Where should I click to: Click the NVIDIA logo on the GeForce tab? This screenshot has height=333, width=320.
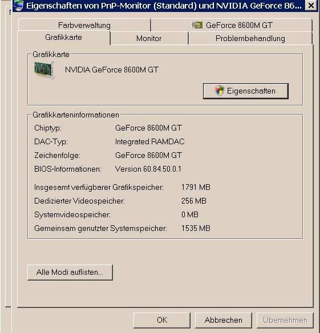pyautogui.click(x=197, y=25)
